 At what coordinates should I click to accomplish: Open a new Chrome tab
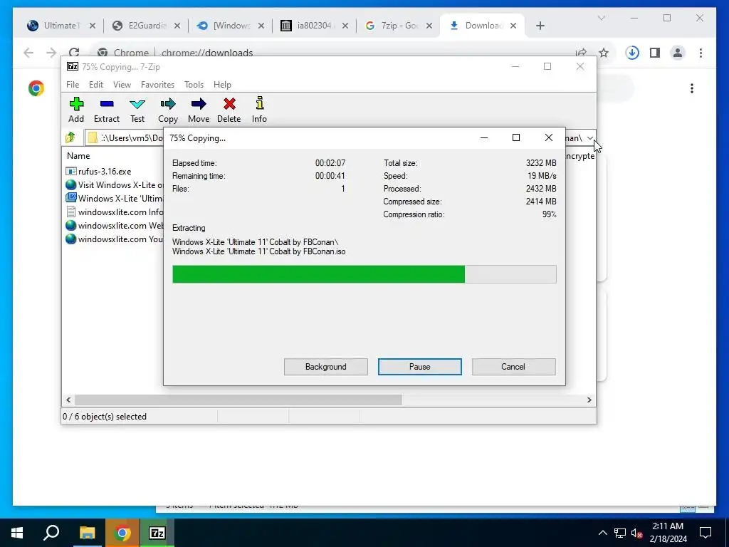[540, 26]
